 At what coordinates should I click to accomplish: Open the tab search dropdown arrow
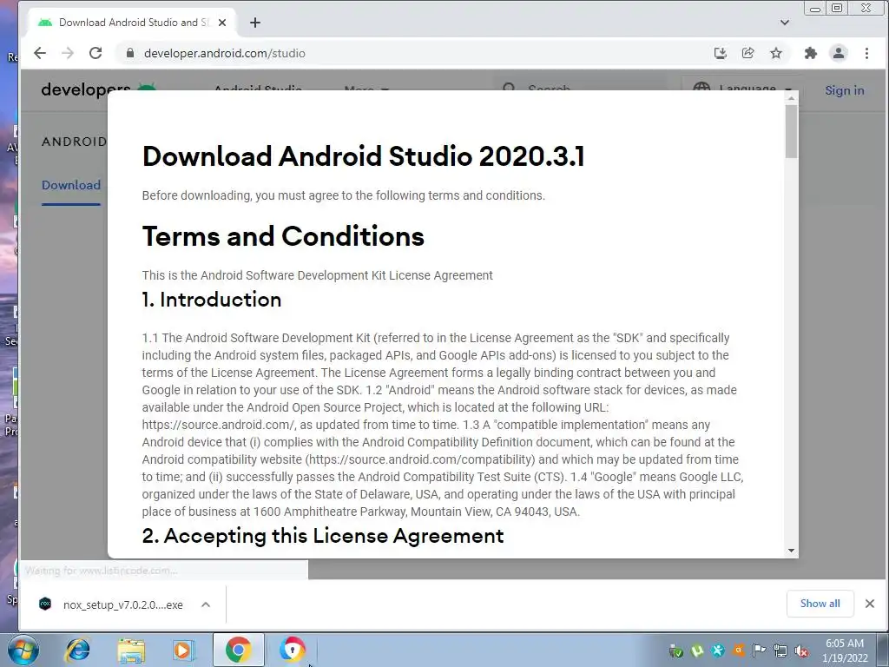(x=785, y=23)
